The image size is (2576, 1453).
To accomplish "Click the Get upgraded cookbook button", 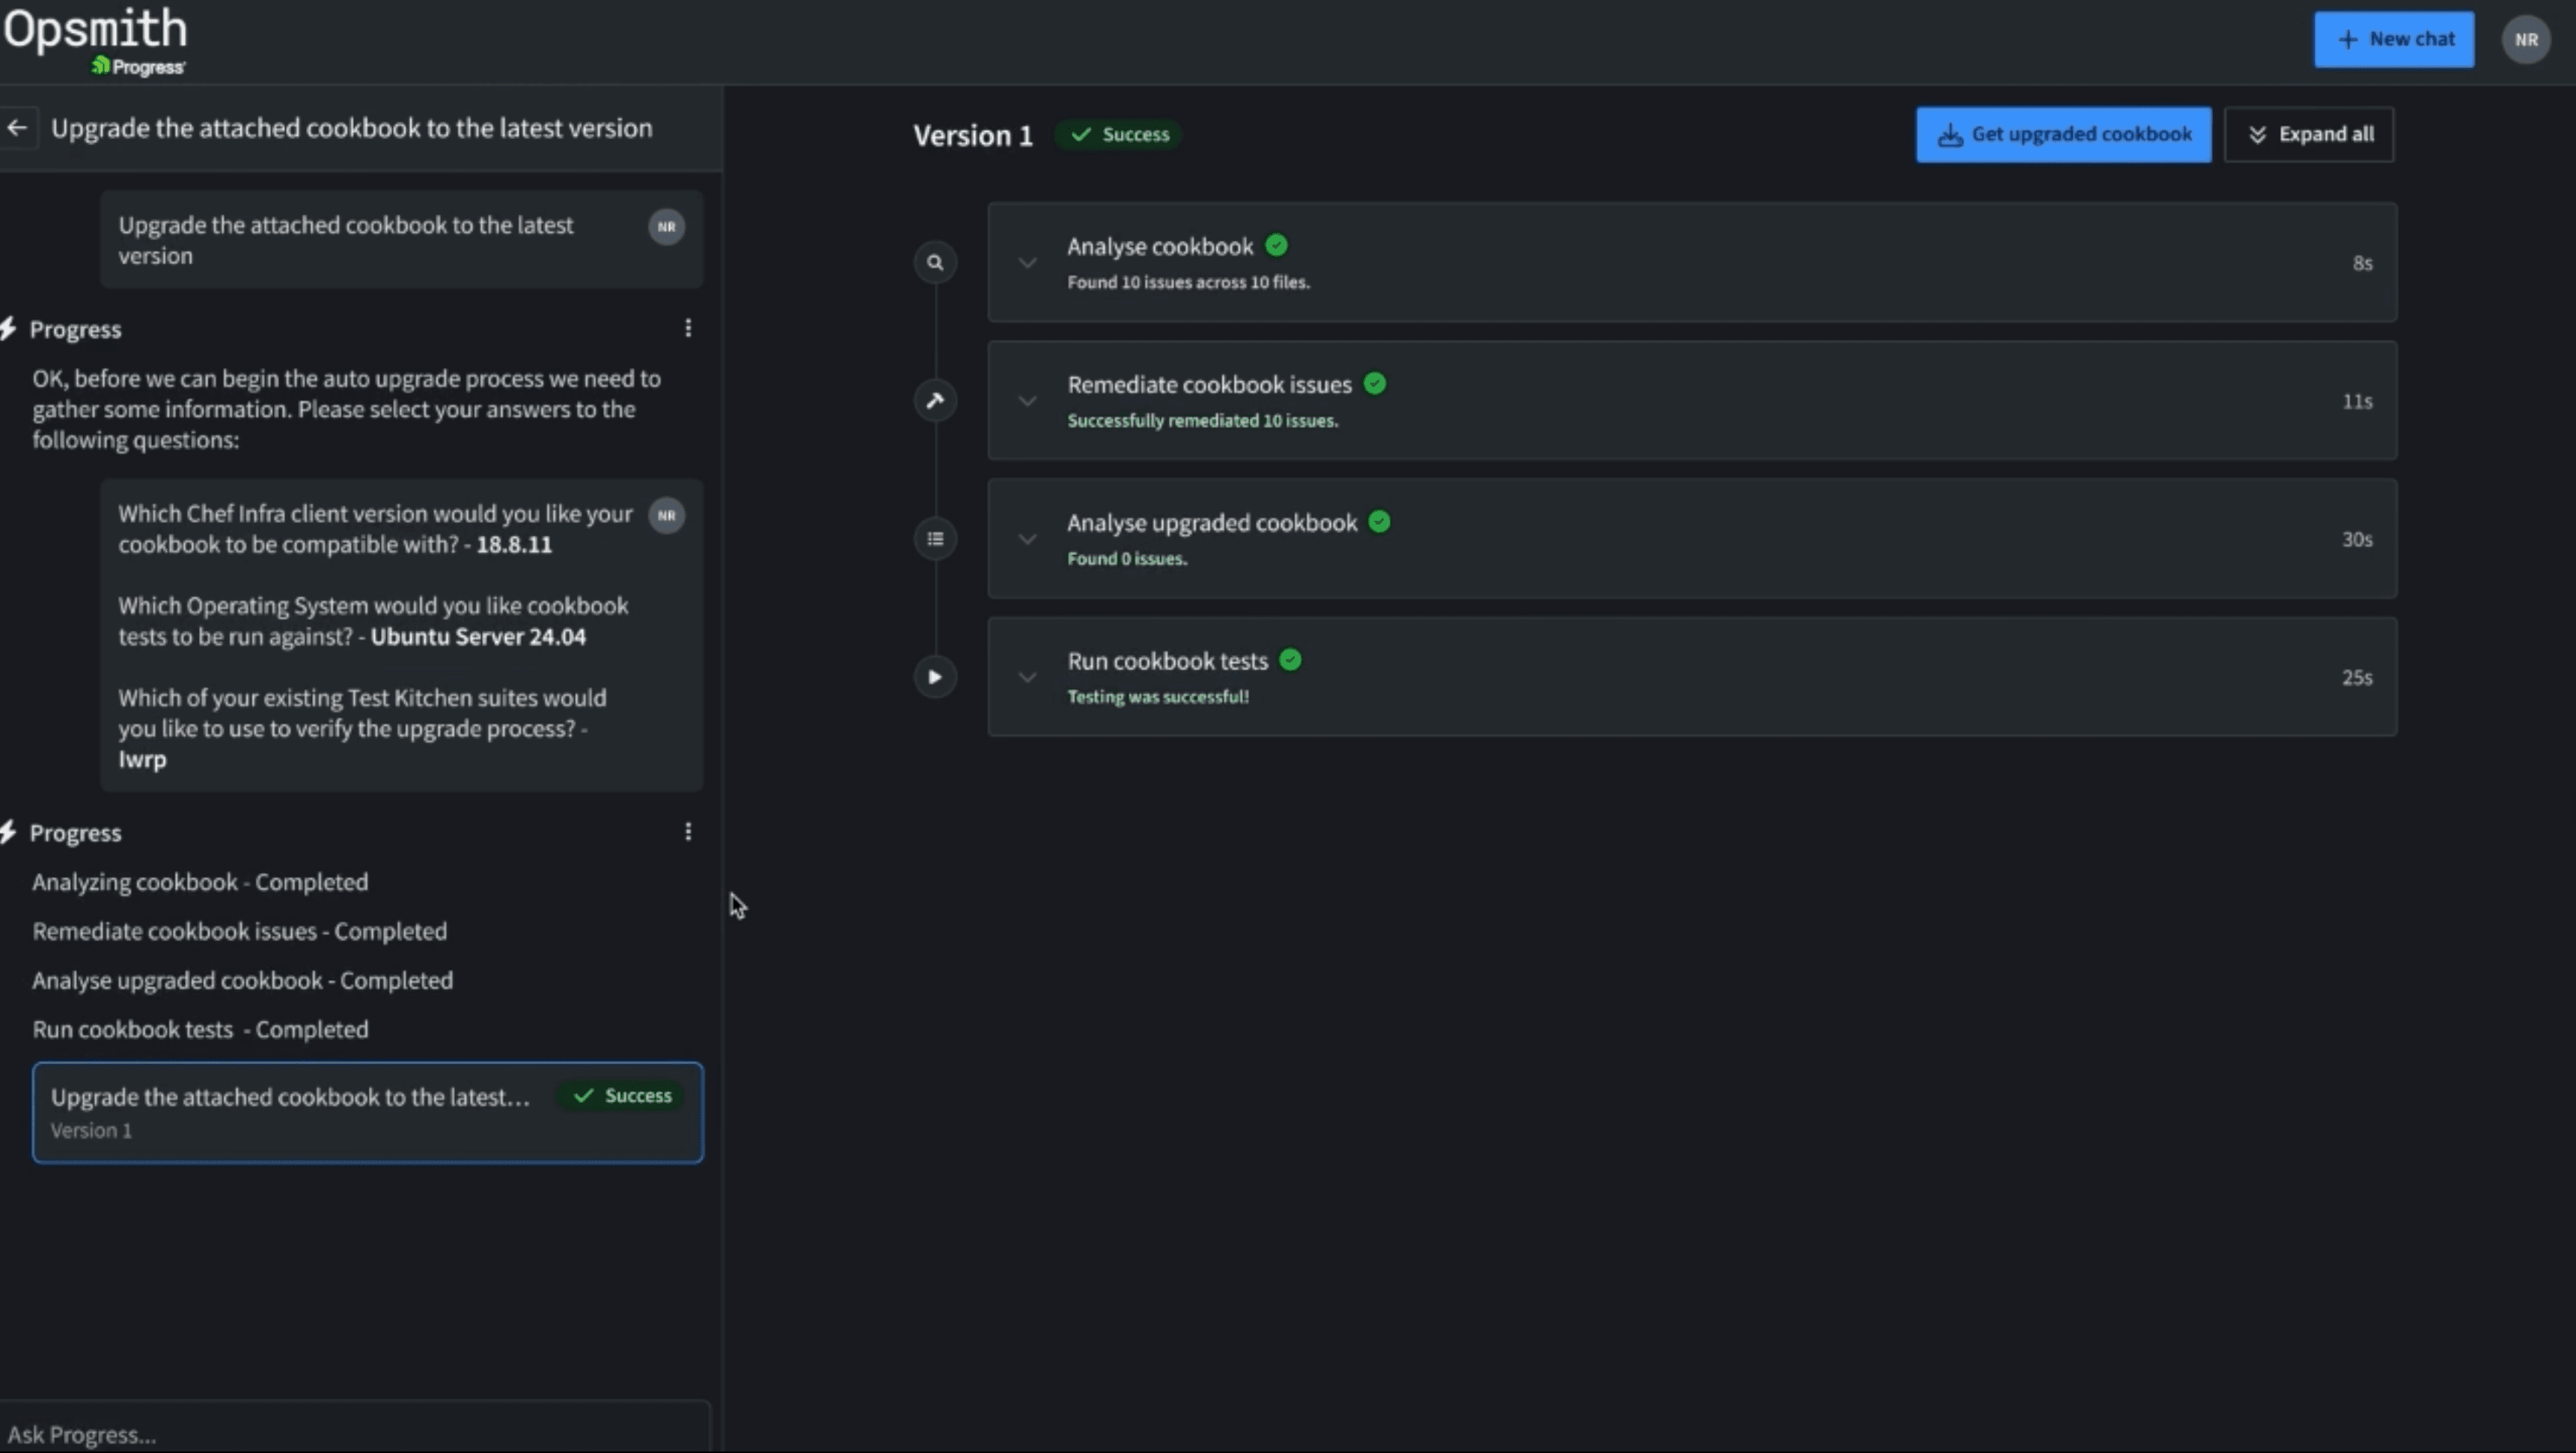I will (2063, 134).
